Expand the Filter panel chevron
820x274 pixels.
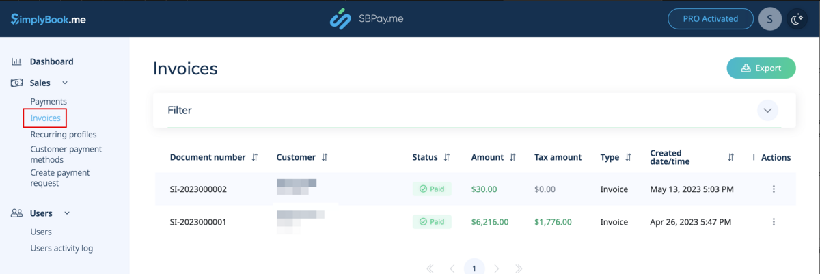click(767, 110)
